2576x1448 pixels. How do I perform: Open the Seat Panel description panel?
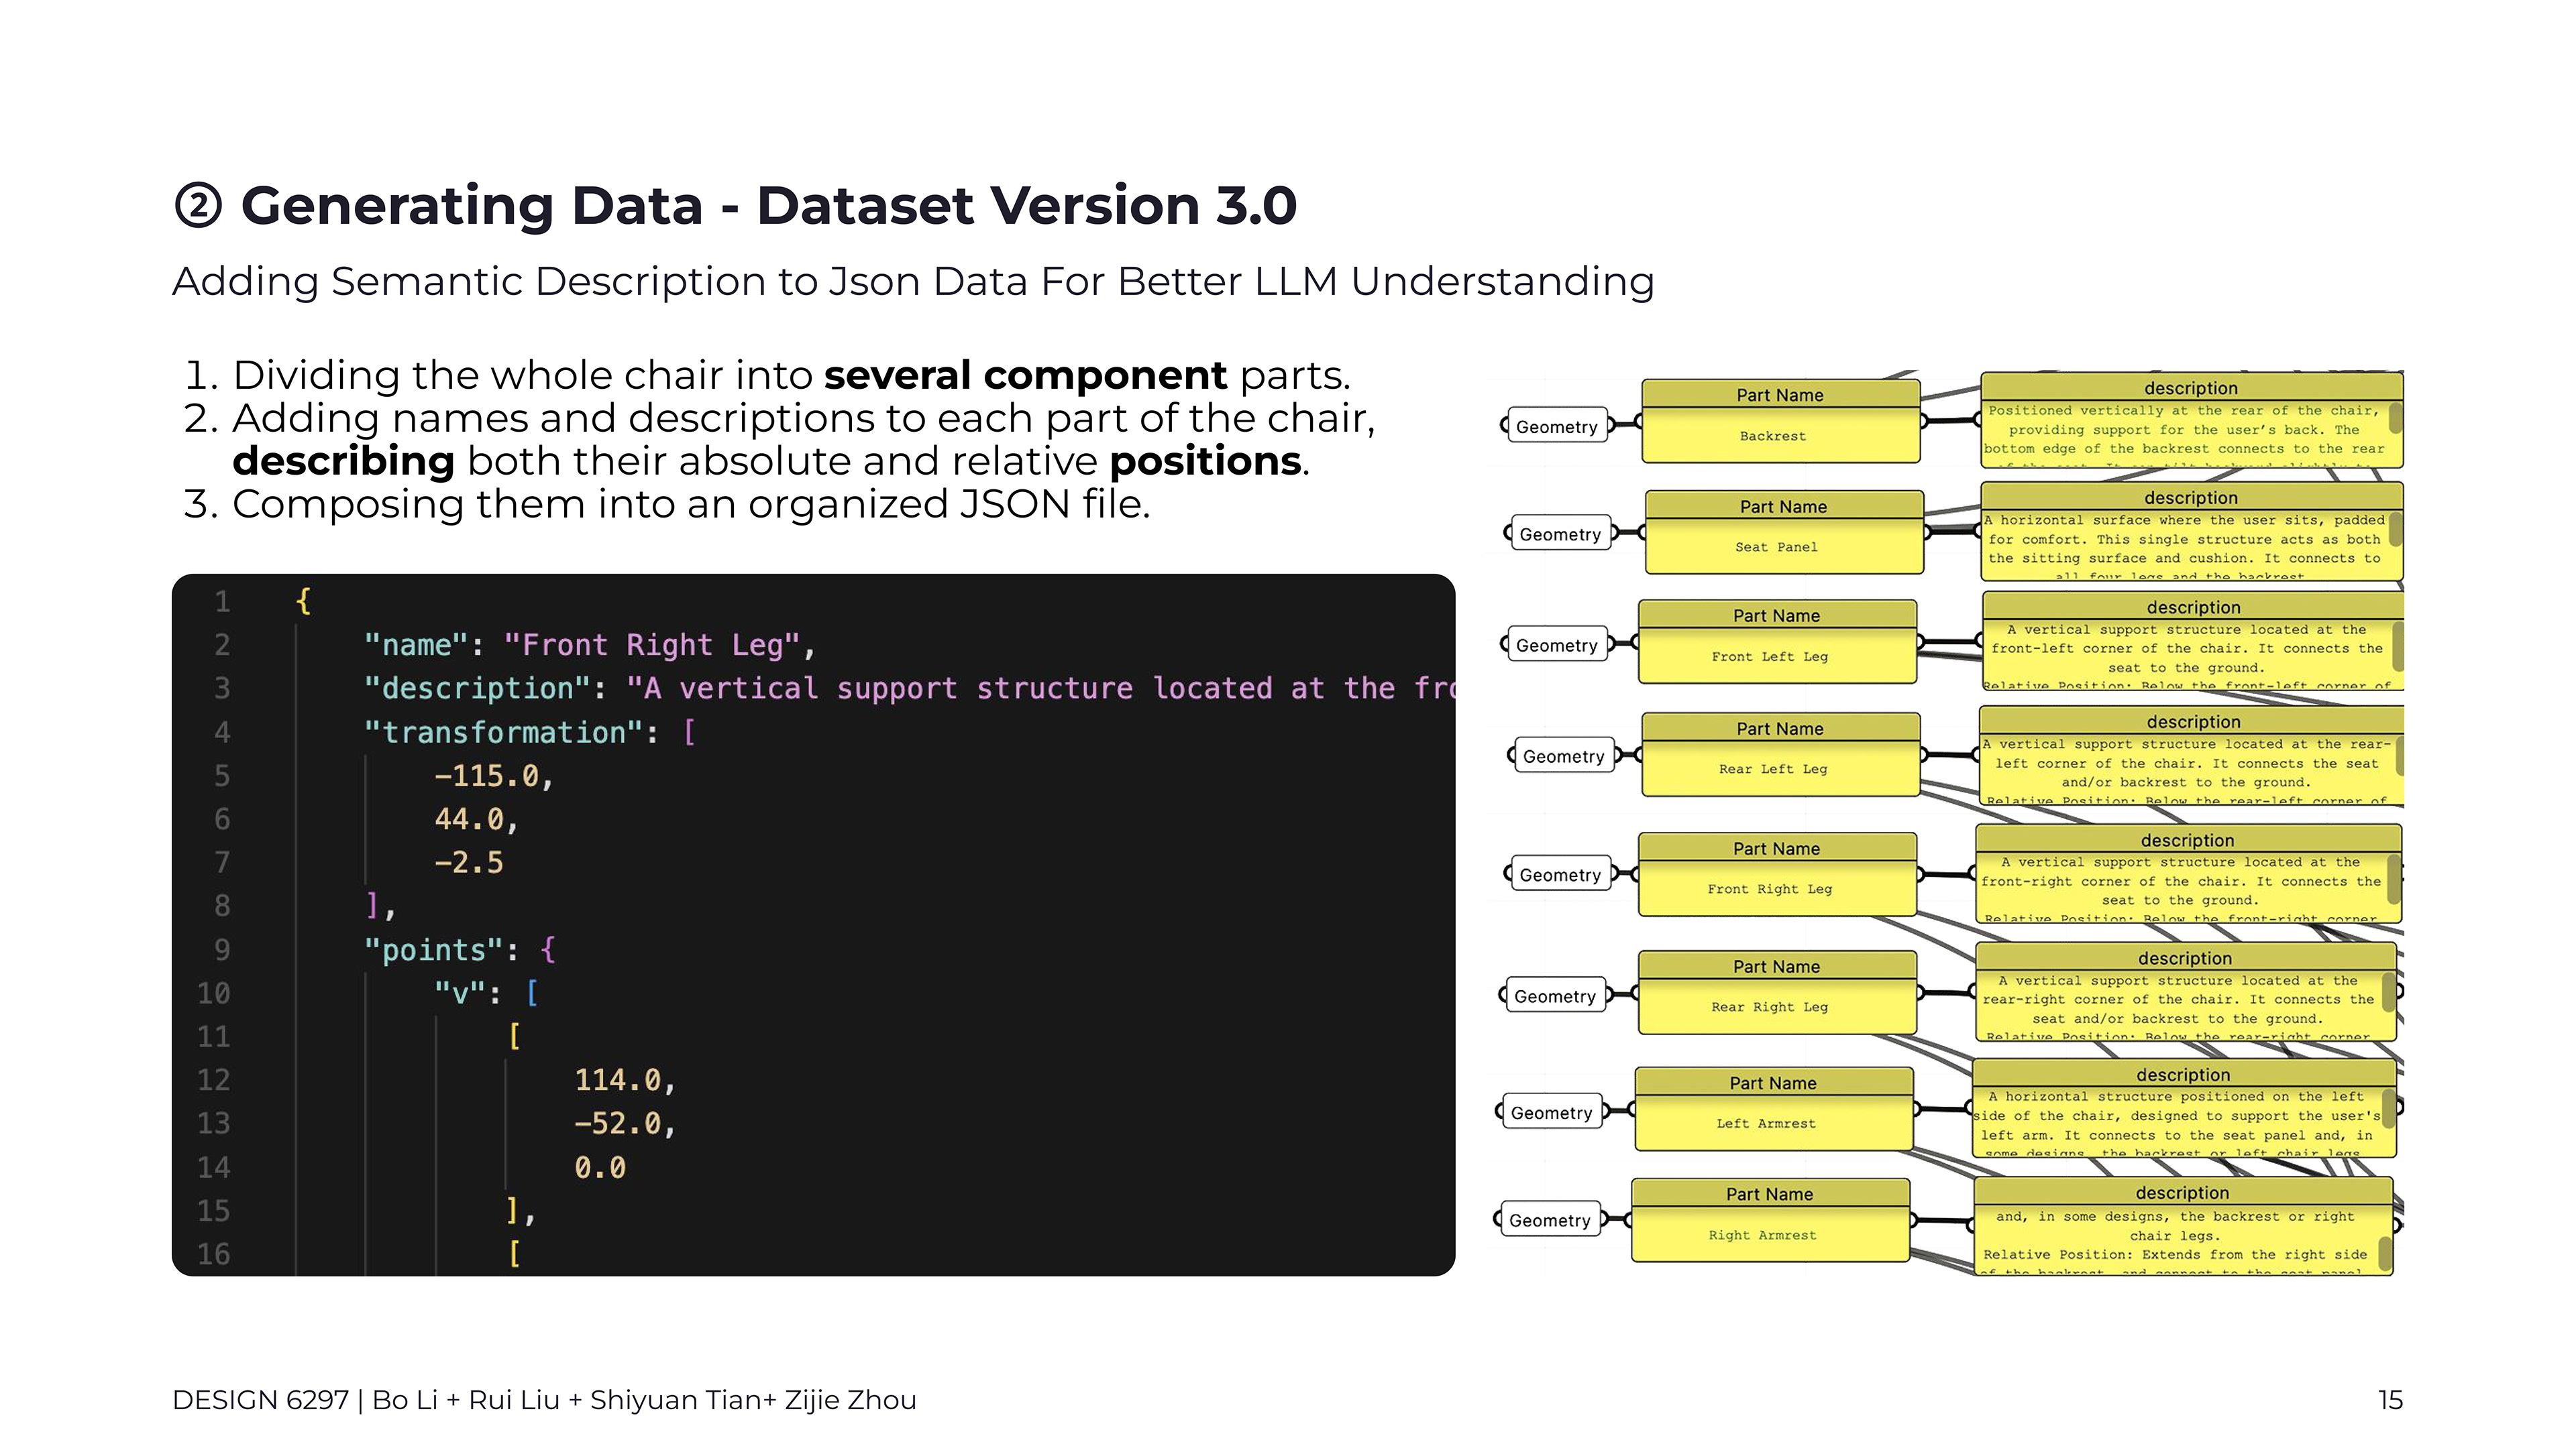2191,532
